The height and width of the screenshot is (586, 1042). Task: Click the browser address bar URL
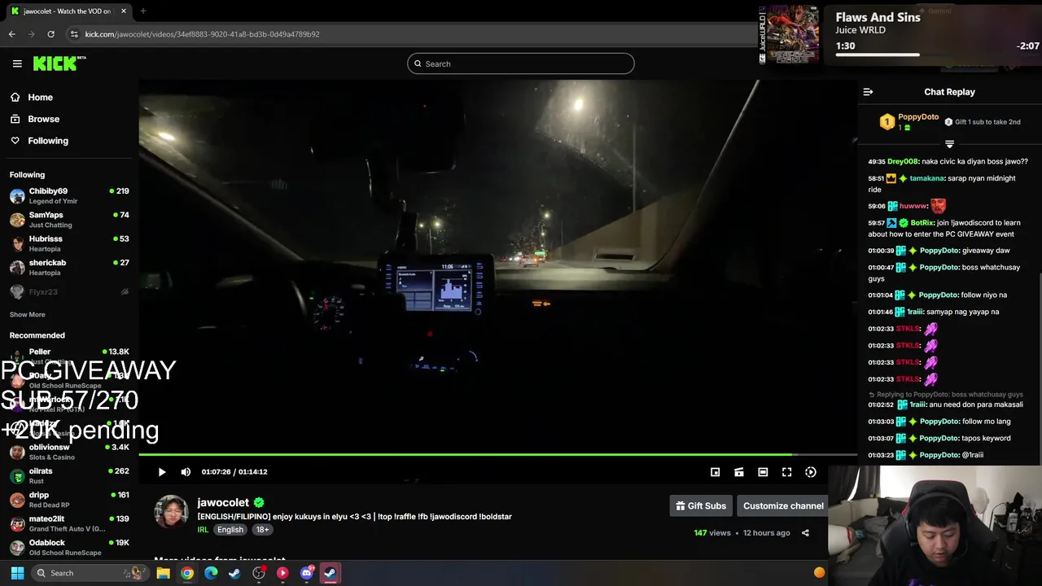(202, 34)
